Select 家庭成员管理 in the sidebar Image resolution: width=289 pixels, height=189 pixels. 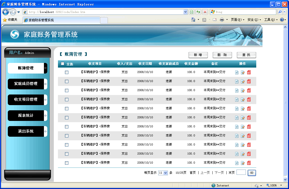28,84
